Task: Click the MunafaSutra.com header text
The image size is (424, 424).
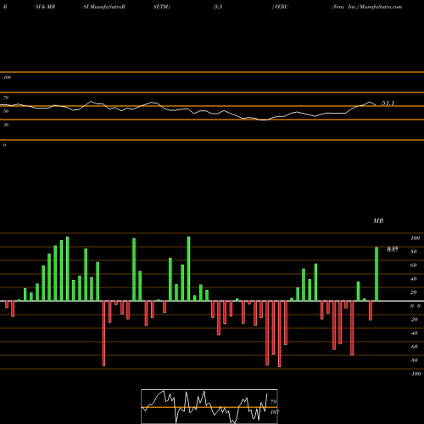Action: click(x=381, y=7)
